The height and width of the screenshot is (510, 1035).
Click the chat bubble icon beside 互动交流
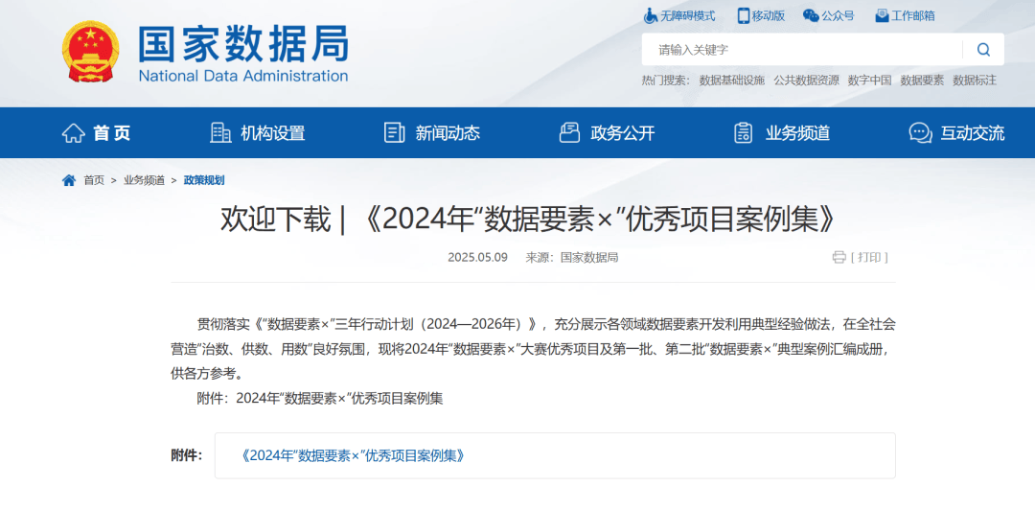tap(920, 133)
